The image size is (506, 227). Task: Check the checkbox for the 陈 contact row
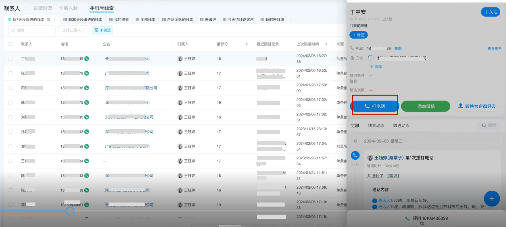tap(11, 176)
